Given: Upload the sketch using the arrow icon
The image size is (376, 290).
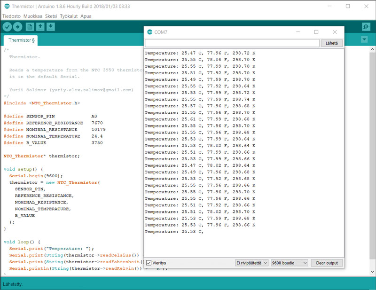Looking at the screenshot, I should click(17, 27).
